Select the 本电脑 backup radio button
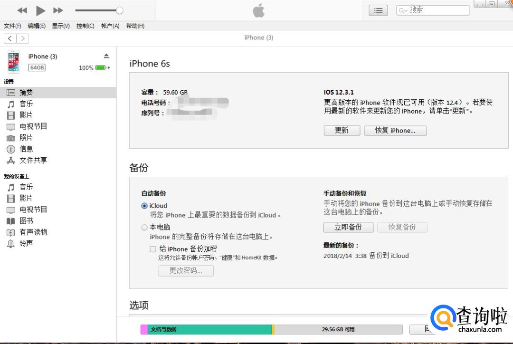Image resolution: width=513 pixels, height=344 pixels. point(144,227)
